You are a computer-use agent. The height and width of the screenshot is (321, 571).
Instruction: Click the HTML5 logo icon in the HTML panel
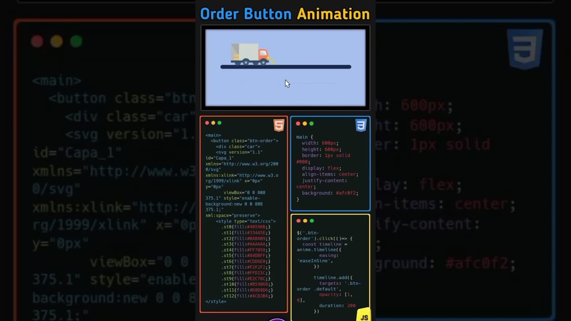pyautogui.click(x=279, y=125)
